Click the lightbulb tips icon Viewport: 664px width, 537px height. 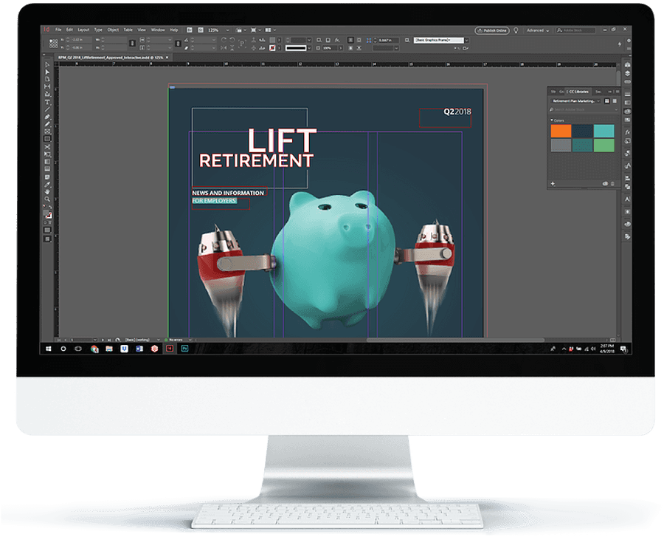tap(516, 30)
